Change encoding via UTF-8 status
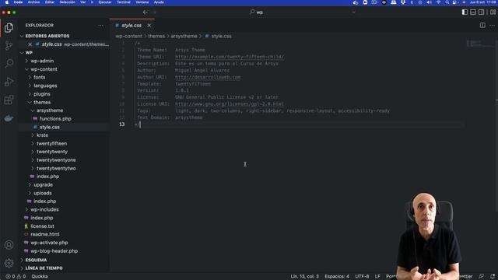The height and width of the screenshot is (280, 498). pos(362,277)
